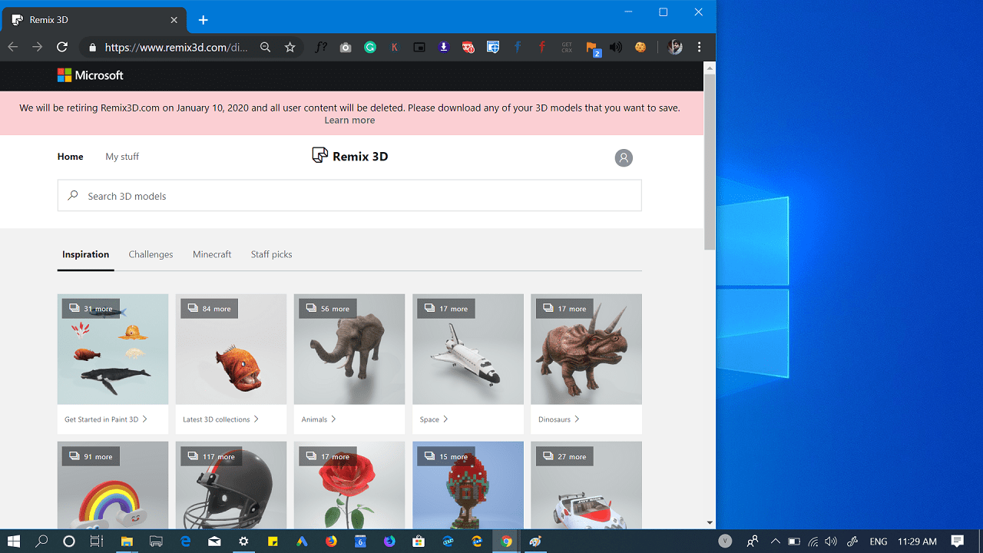The height and width of the screenshot is (553, 983).
Task: Open the Inspiration tab
Action: click(x=85, y=254)
